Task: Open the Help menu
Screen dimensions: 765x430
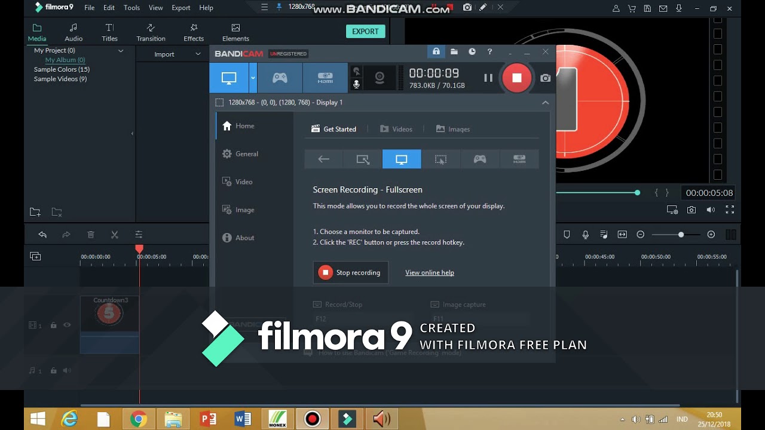Action: pos(206,8)
